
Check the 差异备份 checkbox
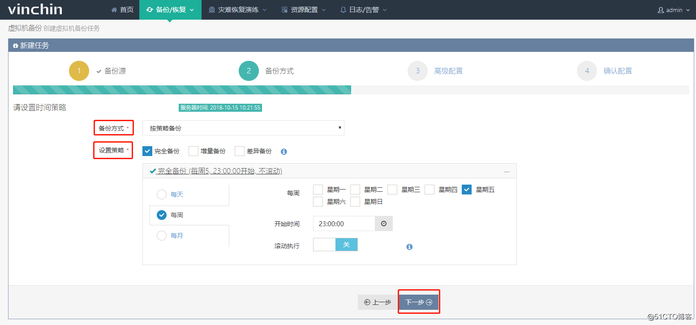coord(240,151)
